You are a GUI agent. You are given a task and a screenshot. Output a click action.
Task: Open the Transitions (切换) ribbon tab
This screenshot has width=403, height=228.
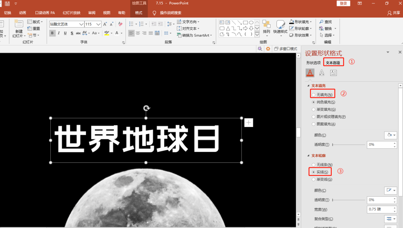8,13
